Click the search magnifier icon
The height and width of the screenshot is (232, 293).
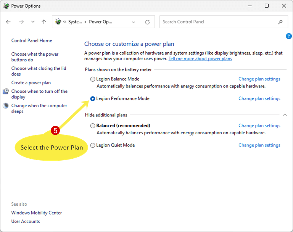[280, 22]
